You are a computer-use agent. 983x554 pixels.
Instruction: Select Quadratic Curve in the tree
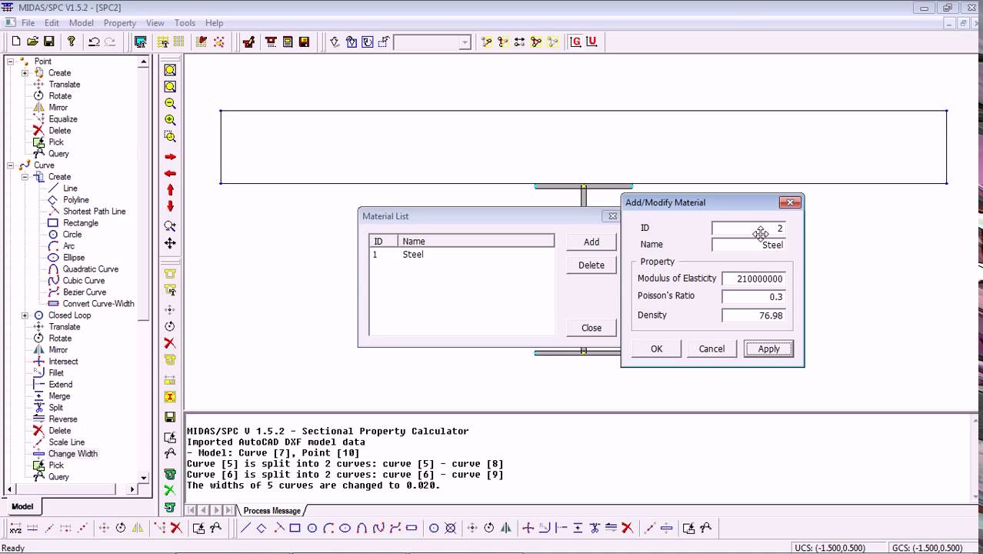click(x=91, y=269)
